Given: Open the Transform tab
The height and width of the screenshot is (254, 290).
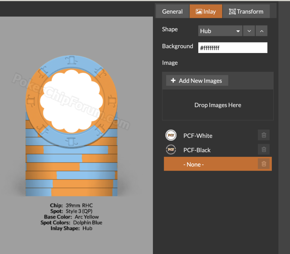Looking at the screenshot, I should (x=246, y=12).
